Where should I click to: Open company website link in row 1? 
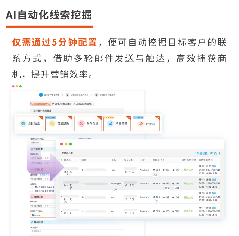(x=125, y=172)
